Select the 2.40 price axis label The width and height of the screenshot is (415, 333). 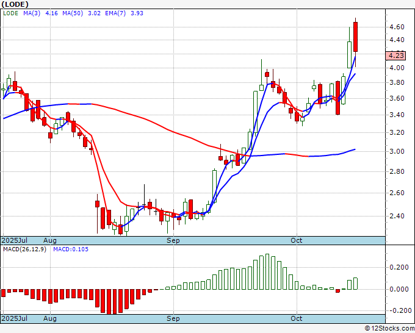point(397,216)
